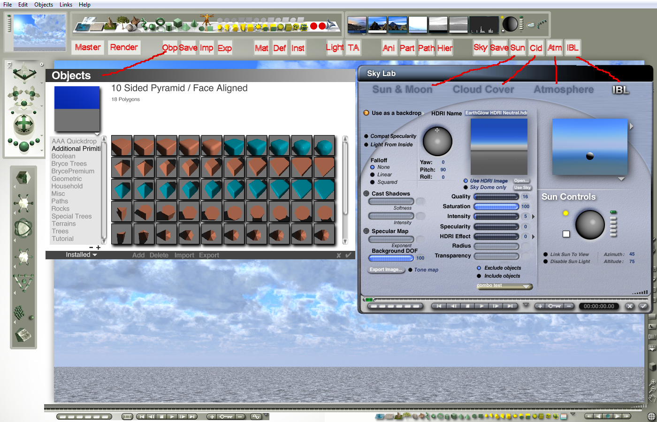Select the tree object icon in create palette
This screenshot has height=422, width=657.
tap(122, 23)
